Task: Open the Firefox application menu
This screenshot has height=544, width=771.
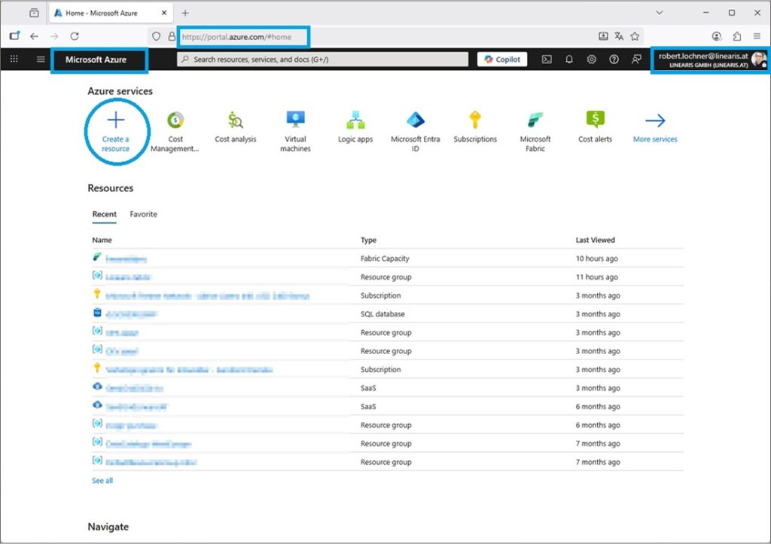Action: (757, 36)
